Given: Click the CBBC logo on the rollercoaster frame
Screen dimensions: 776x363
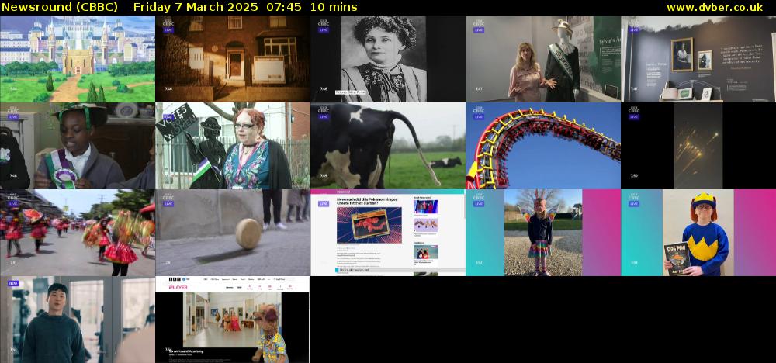Looking at the screenshot, I should (x=479, y=110).
